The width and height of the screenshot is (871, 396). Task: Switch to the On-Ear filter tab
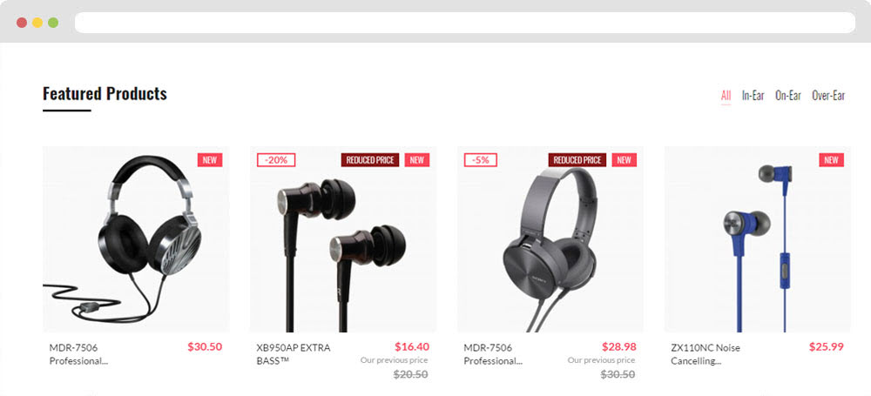point(788,96)
